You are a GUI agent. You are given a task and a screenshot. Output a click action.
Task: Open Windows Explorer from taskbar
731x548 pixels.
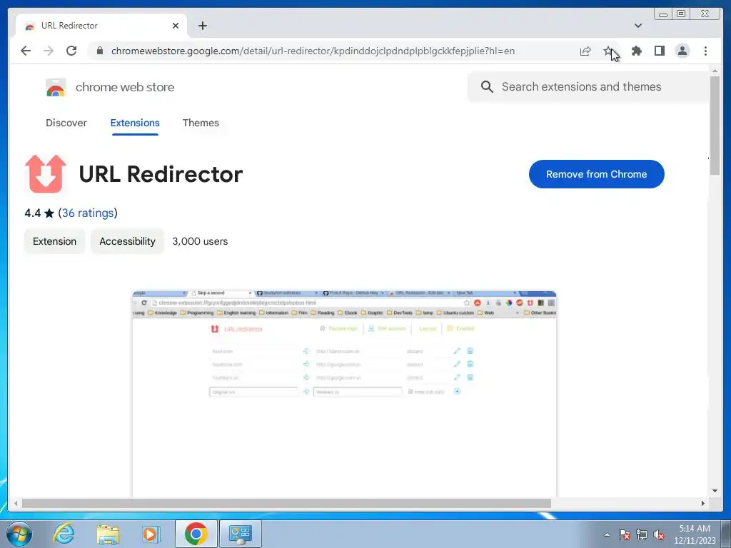click(108, 534)
